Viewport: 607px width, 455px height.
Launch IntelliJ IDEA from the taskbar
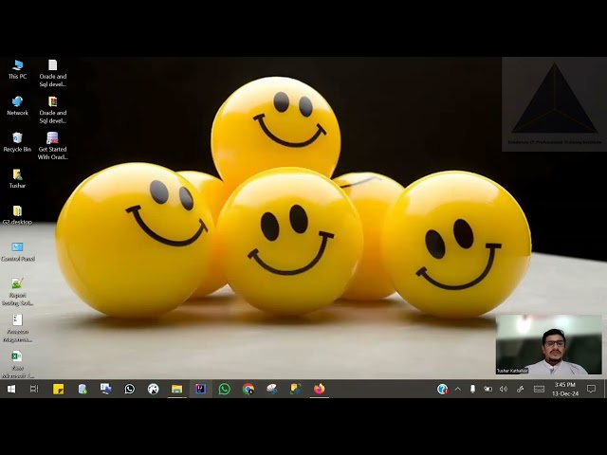pyautogui.click(x=200, y=389)
